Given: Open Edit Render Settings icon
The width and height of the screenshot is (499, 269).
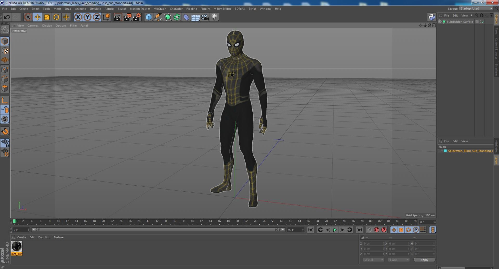Looking at the screenshot, I should coord(137,17).
